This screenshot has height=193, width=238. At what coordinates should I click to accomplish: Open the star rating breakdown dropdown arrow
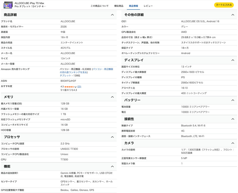click(76, 87)
